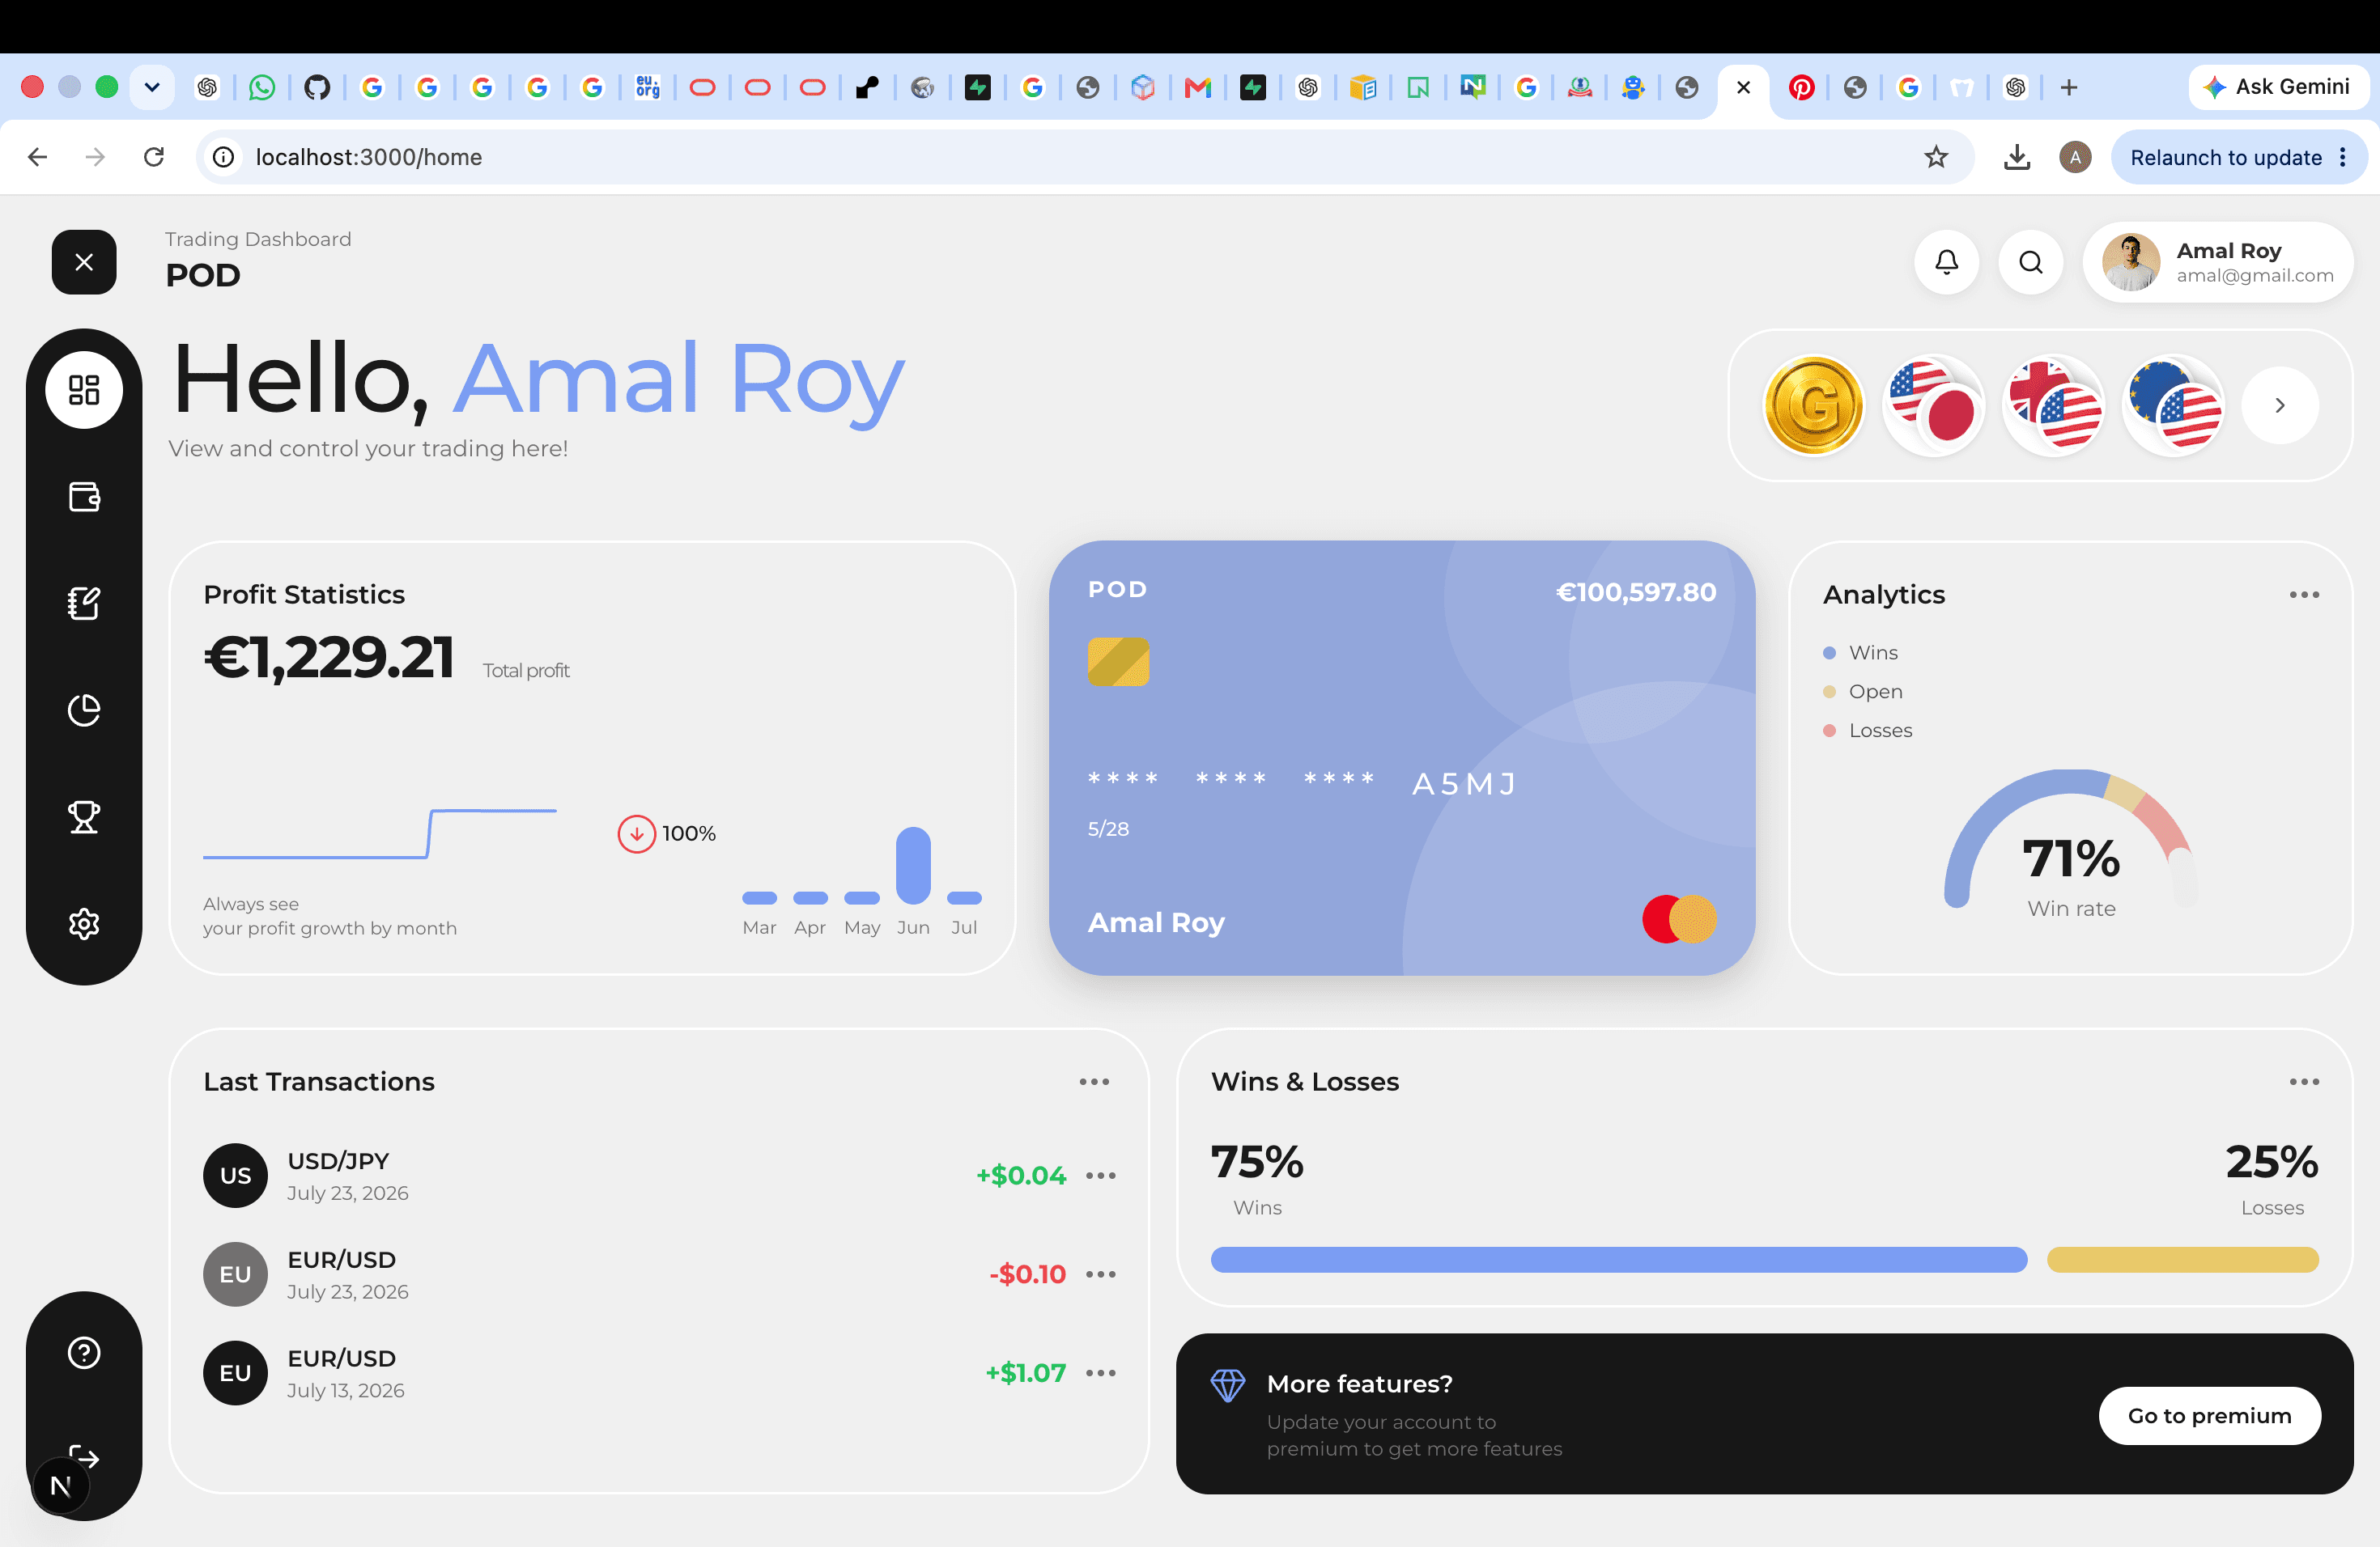Show next currency pairs with arrow
2380x1547 pixels.
[x=2280, y=405]
